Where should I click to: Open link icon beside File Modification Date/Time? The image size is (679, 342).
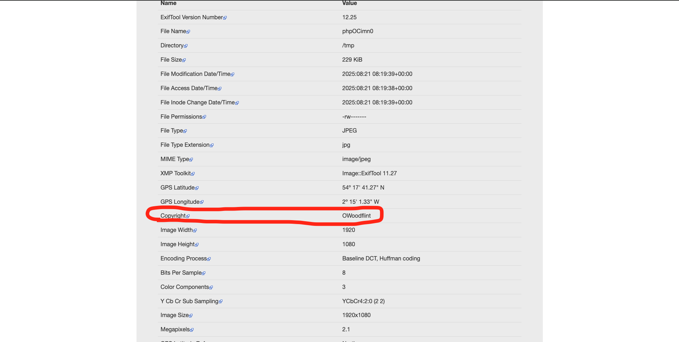coord(232,74)
